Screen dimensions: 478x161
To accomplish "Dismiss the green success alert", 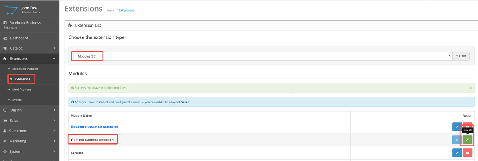I will click(x=470, y=88).
